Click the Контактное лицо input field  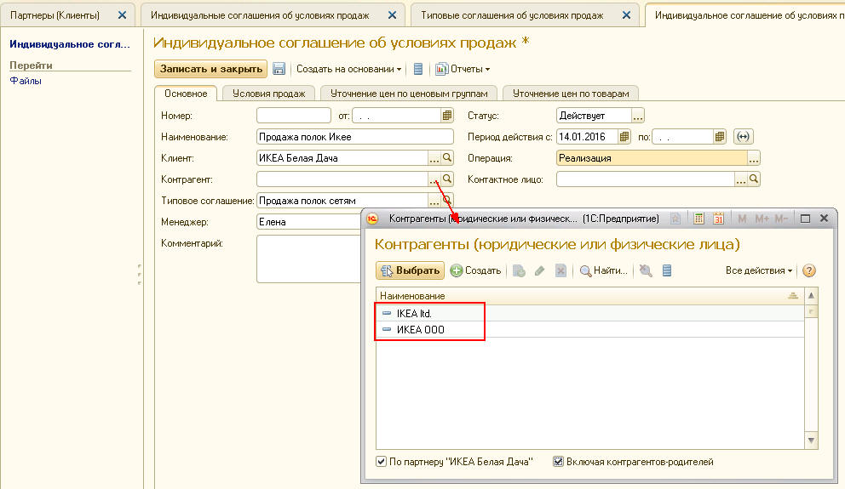(x=646, y=179)
